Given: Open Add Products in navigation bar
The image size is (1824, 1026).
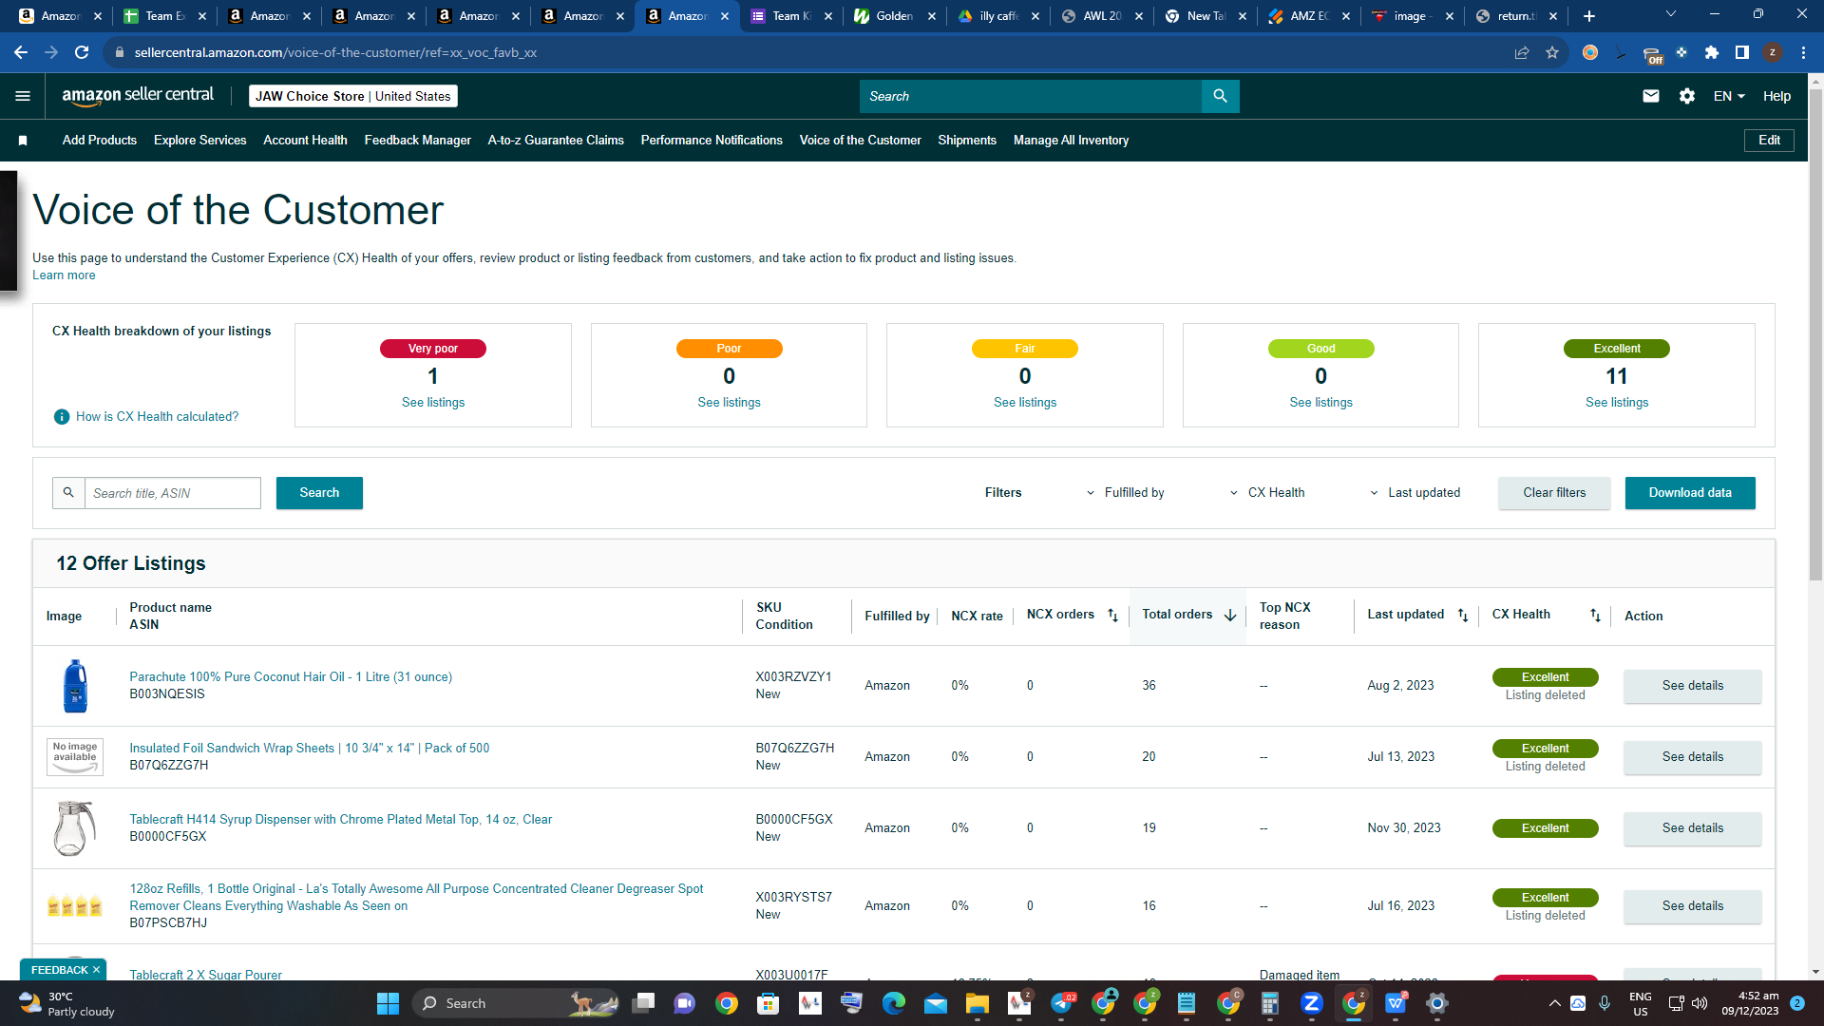Looking at the screenshot, I should 100,141.
